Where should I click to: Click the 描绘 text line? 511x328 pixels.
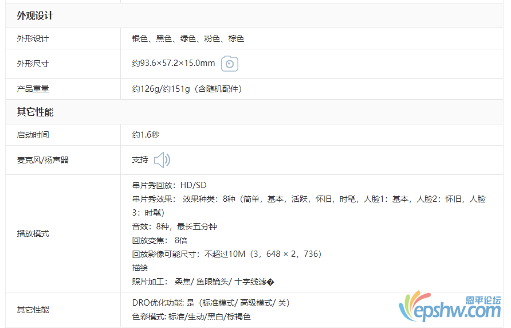[x=140, y=268]
